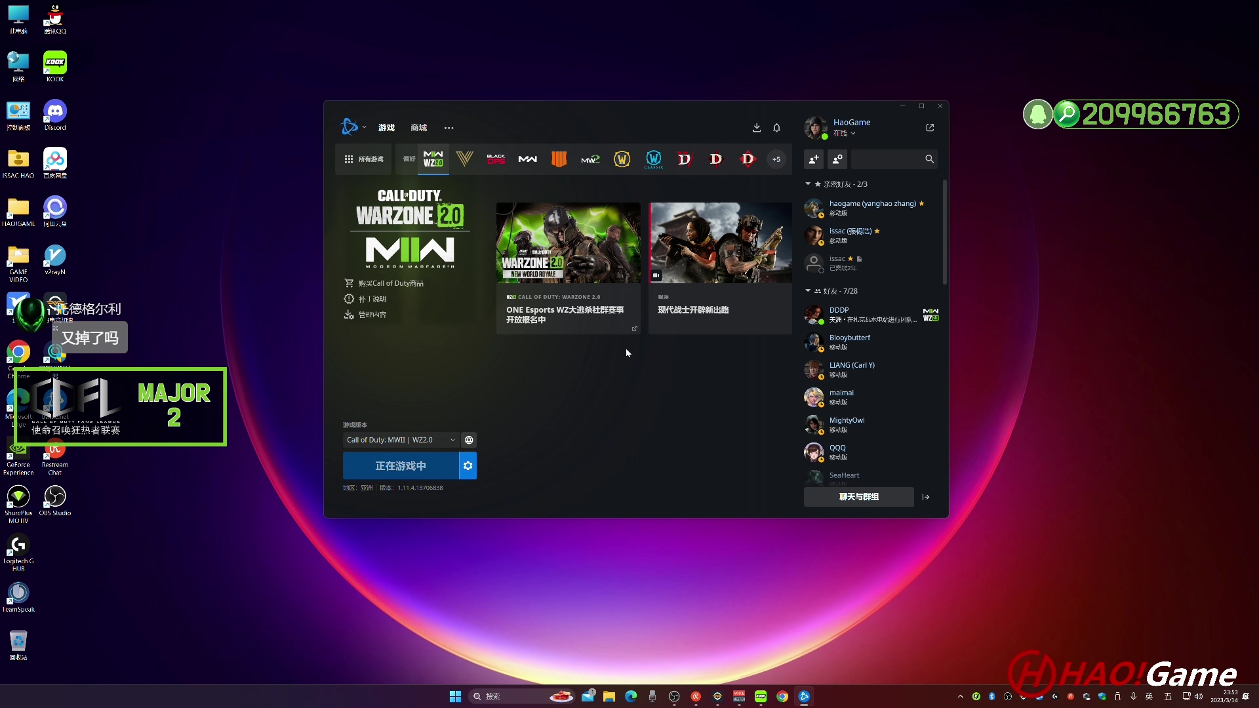Open TeamSpeak desktop shortcut

click(18, 597)
